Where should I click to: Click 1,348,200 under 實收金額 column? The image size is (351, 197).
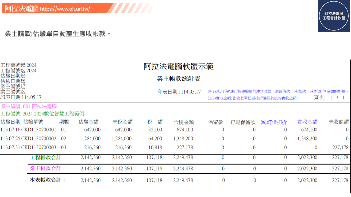coord(307,139)
